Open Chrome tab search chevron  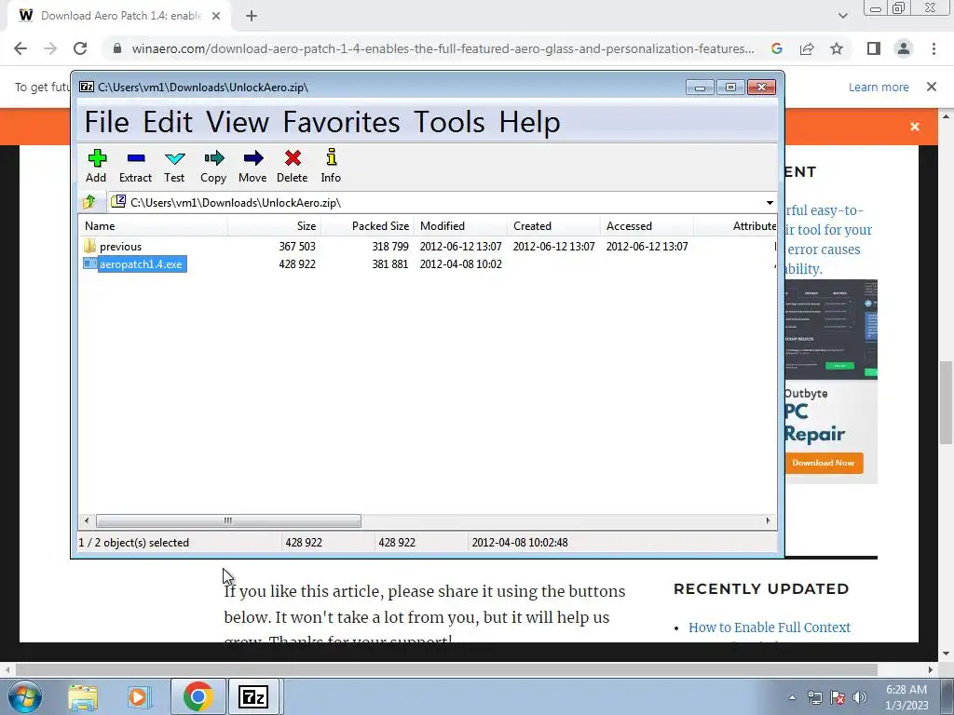pyautogui.click(x=842, y=16)
